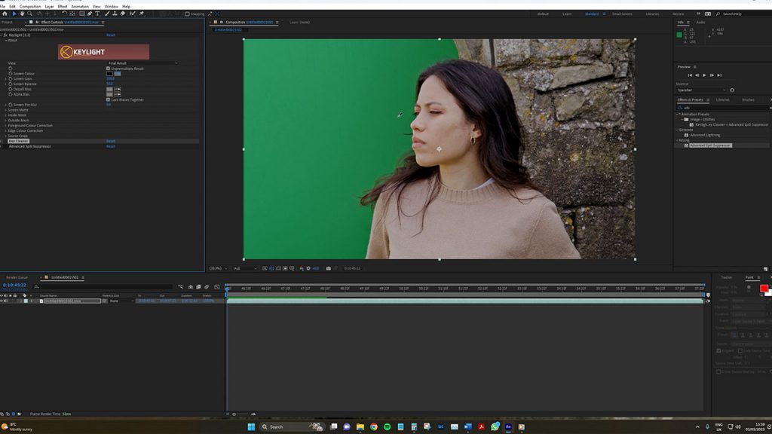Image resolution: width=772 pixels, height=434 pixels.
Task: Open the Composition menu
Action: (30, 6)
